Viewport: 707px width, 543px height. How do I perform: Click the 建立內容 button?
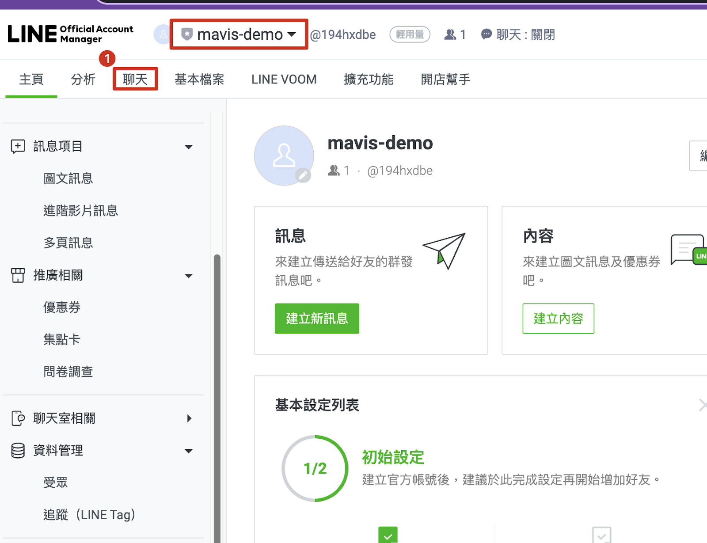pyautogui.click(x=558, y=319)
